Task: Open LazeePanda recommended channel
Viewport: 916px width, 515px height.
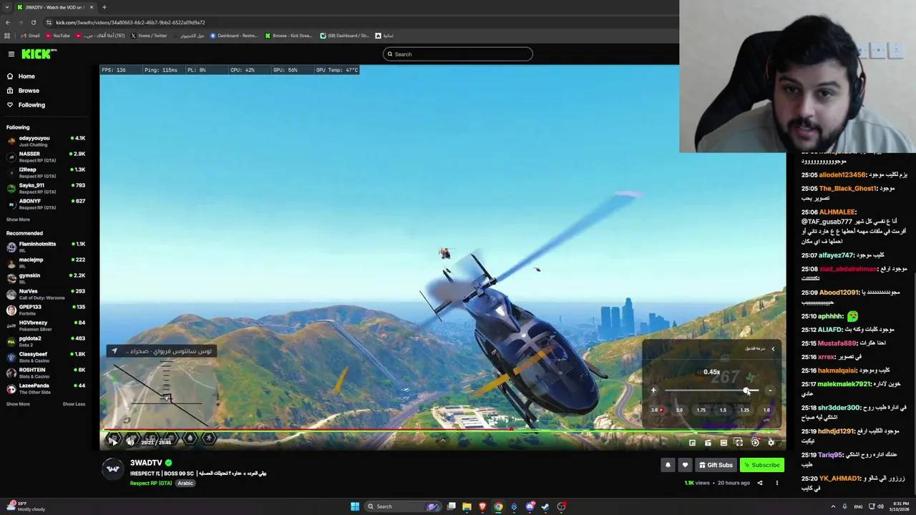Action: tap(46, 388)
